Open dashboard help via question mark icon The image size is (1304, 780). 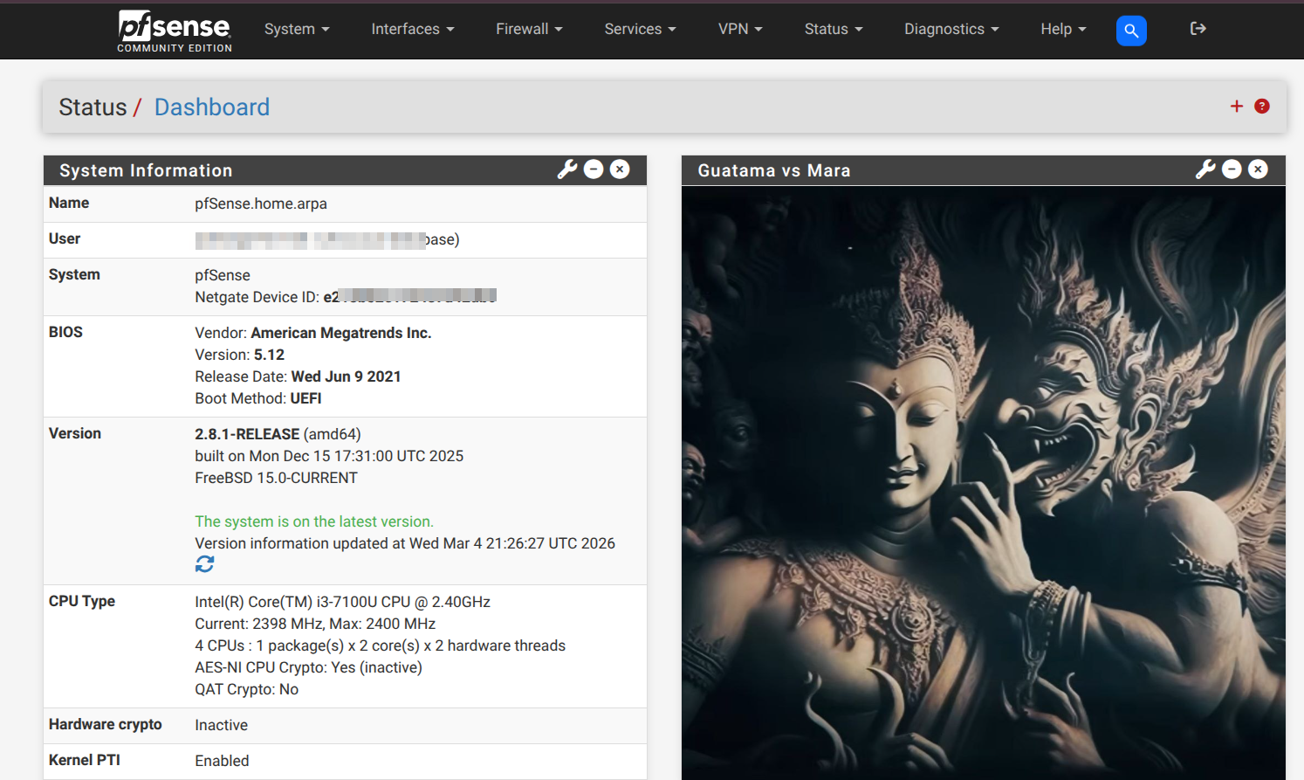pyautogui.click(x=1262, y=106)
